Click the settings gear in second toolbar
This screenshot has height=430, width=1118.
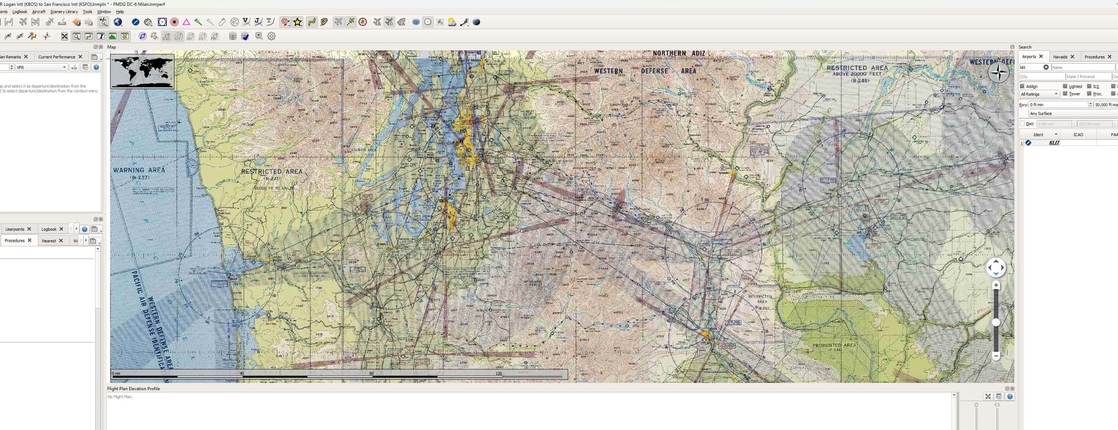point(271,36)
